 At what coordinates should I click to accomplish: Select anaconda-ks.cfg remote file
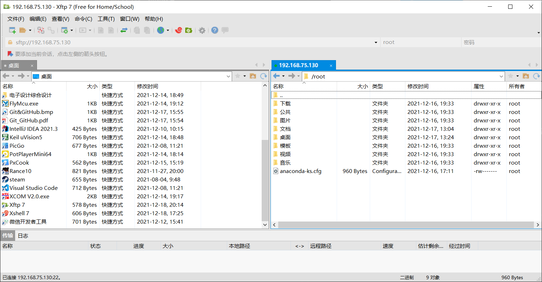(x=300, y=171)
